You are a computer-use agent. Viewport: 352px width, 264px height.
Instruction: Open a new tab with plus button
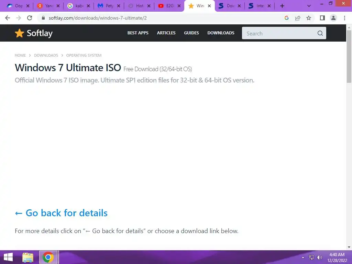pos(282,6)
